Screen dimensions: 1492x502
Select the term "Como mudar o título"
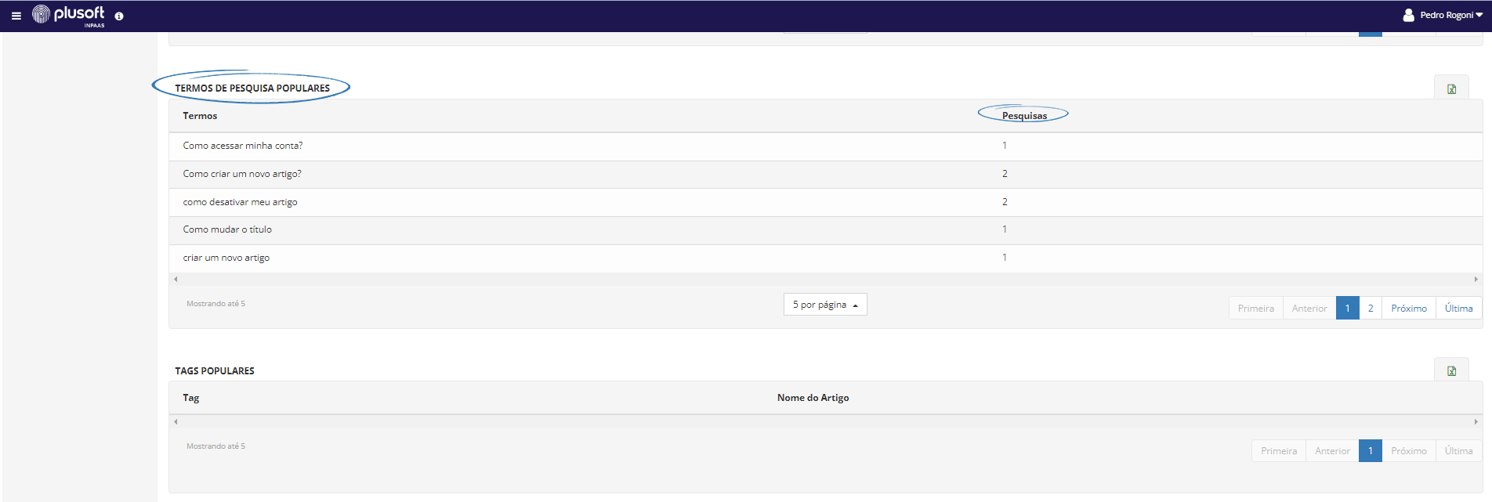tap(227, 229)
